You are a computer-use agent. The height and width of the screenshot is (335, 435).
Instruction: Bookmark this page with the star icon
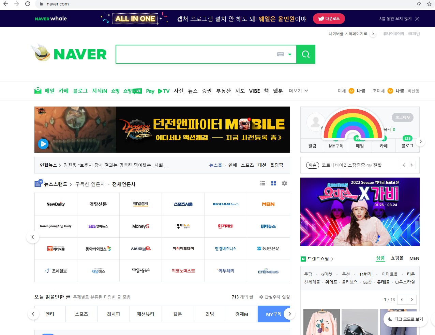coord(429,4)
